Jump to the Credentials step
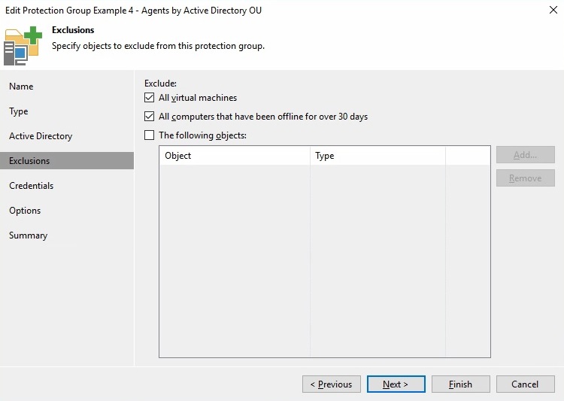564x401 pixels. coord(32,186)
